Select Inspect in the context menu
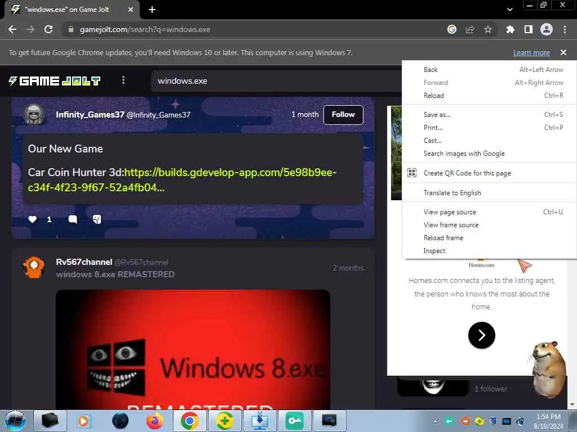The height and width of the screenshot is (432, 577). click(490, 251)
